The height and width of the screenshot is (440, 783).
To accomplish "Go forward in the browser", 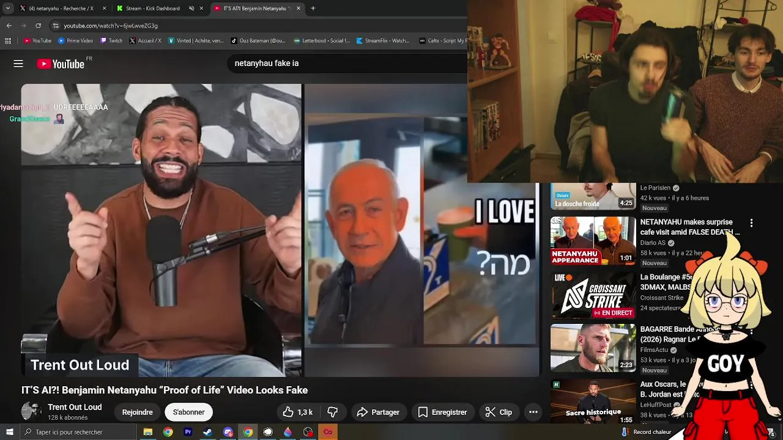I will [23, 26].
